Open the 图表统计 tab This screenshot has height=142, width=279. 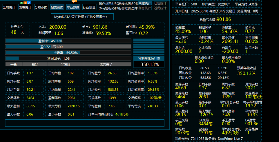25,7
